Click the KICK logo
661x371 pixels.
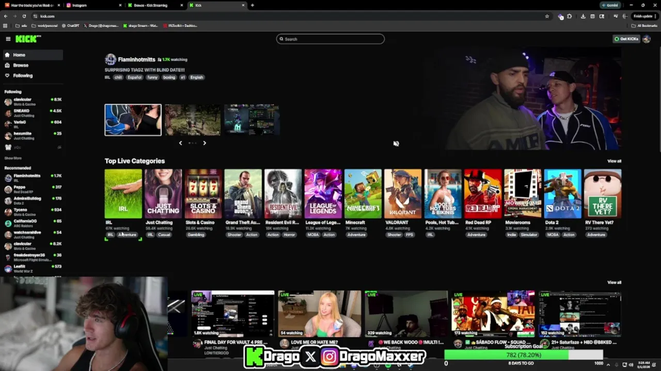(28, 39)
